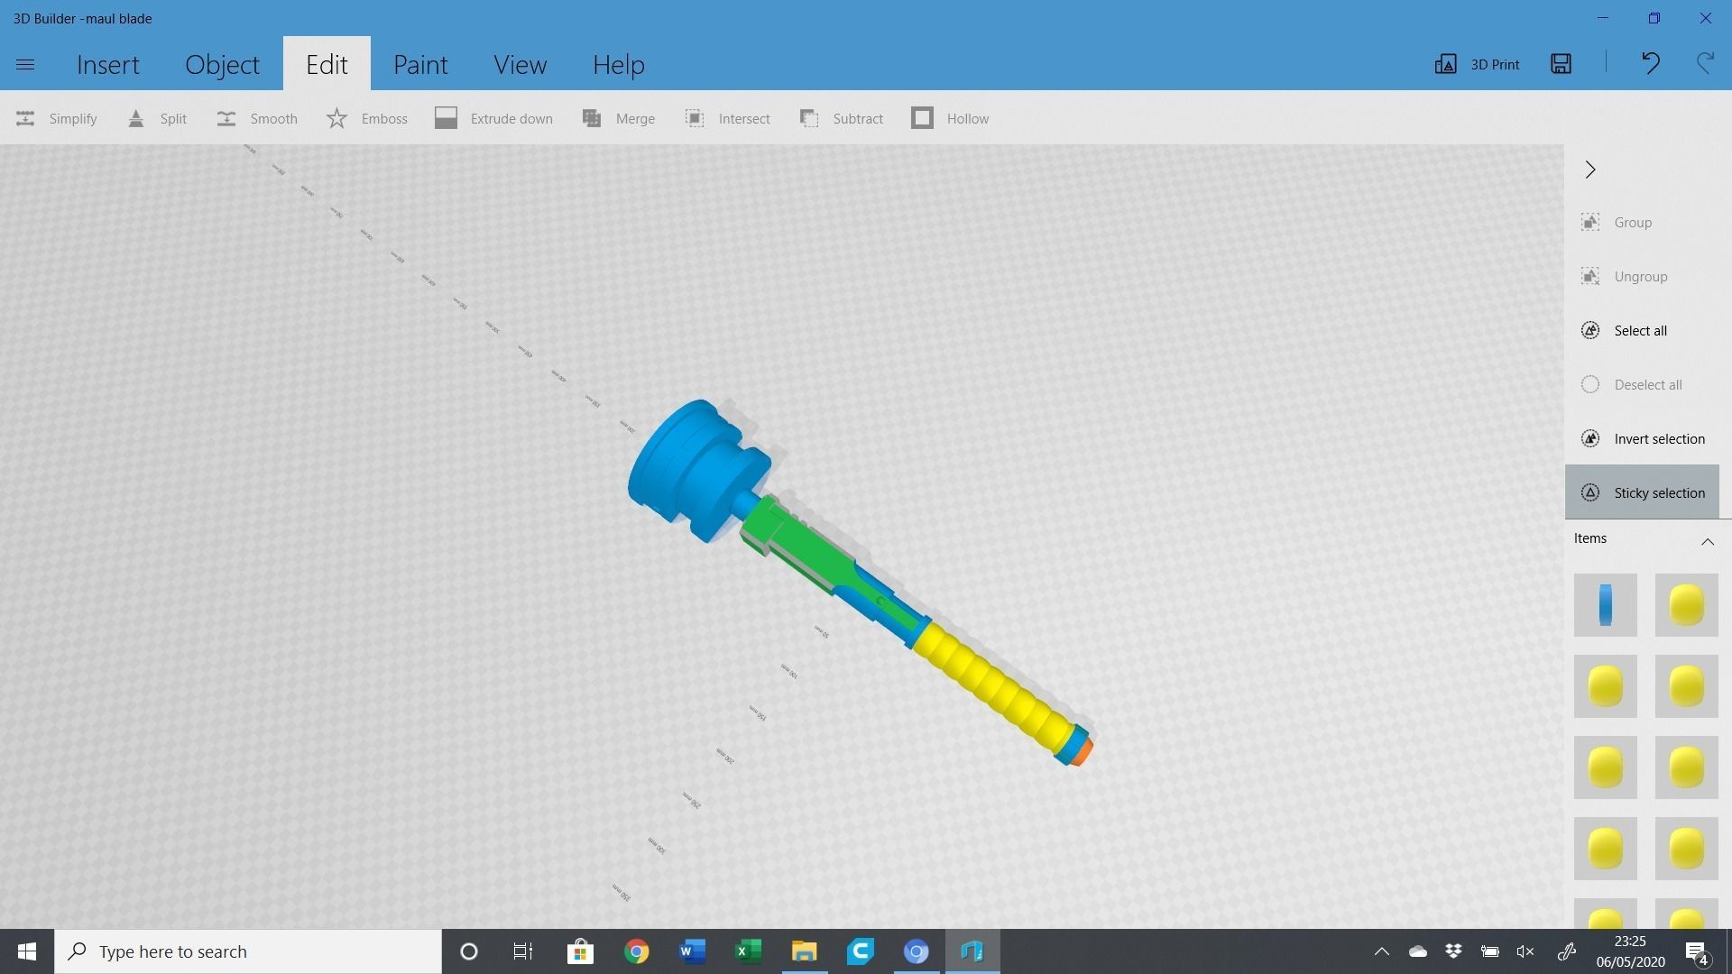Collapse the right side panel arrow
The width and height of the screenshot is (1732, 974).
(1590, 170)
